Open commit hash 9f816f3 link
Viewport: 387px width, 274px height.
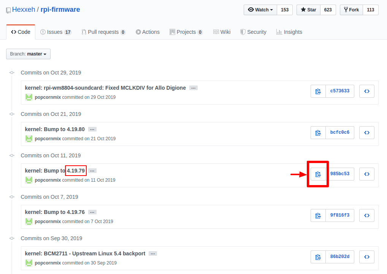coord(339,215)
